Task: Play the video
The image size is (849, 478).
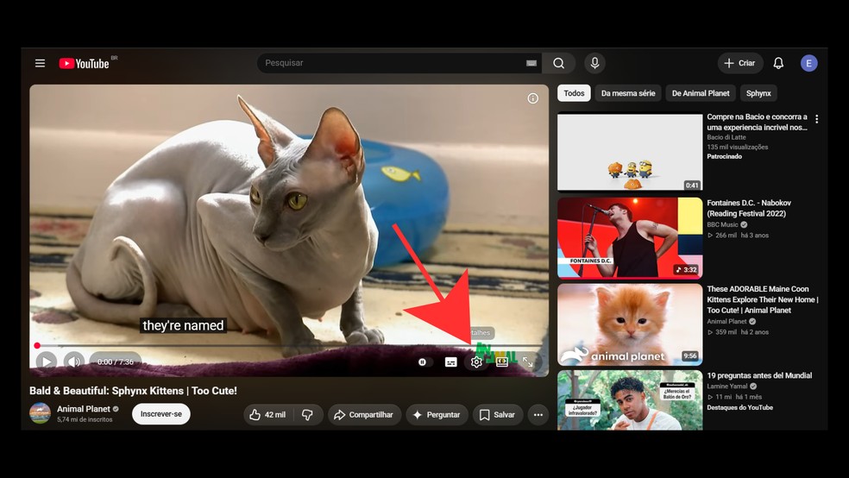Action: coord(46,362)
